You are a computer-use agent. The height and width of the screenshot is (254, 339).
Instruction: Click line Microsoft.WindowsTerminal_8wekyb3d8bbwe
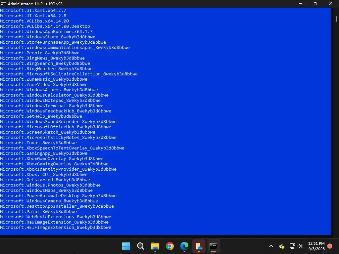[52, 106]
